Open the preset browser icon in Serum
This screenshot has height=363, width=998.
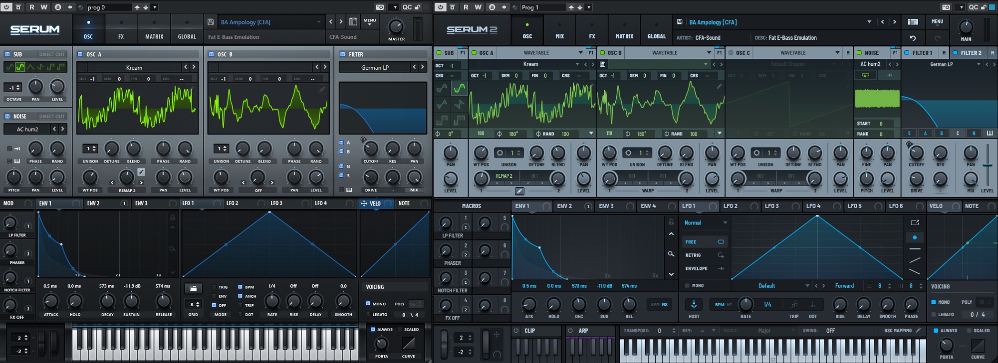pyautogui.click(x=353, y=22)
